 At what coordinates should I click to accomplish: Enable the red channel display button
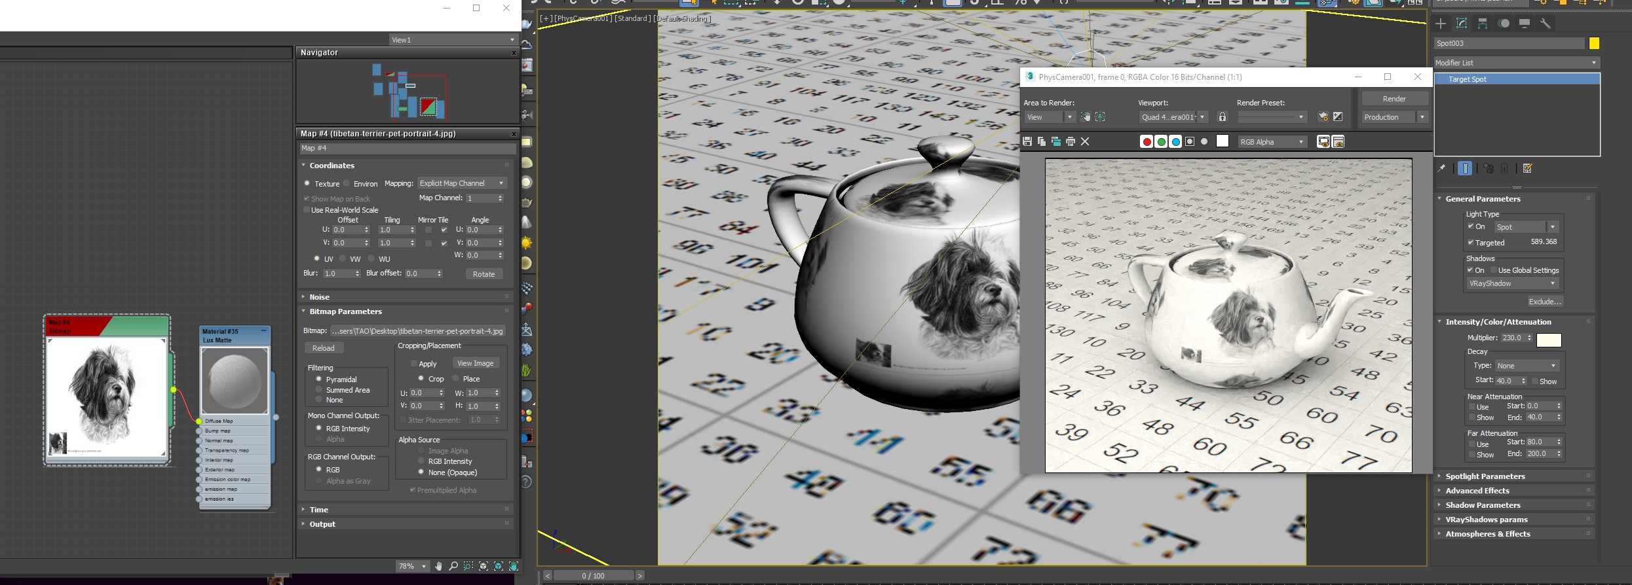click(1147, 142)
